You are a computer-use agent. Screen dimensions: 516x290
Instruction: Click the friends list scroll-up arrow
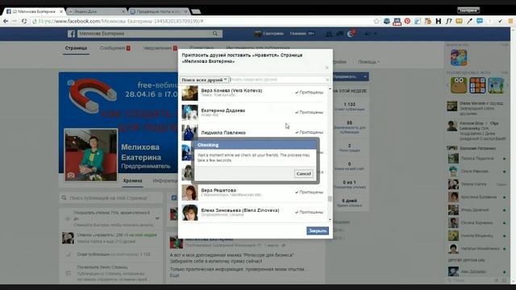coord(330,89)
